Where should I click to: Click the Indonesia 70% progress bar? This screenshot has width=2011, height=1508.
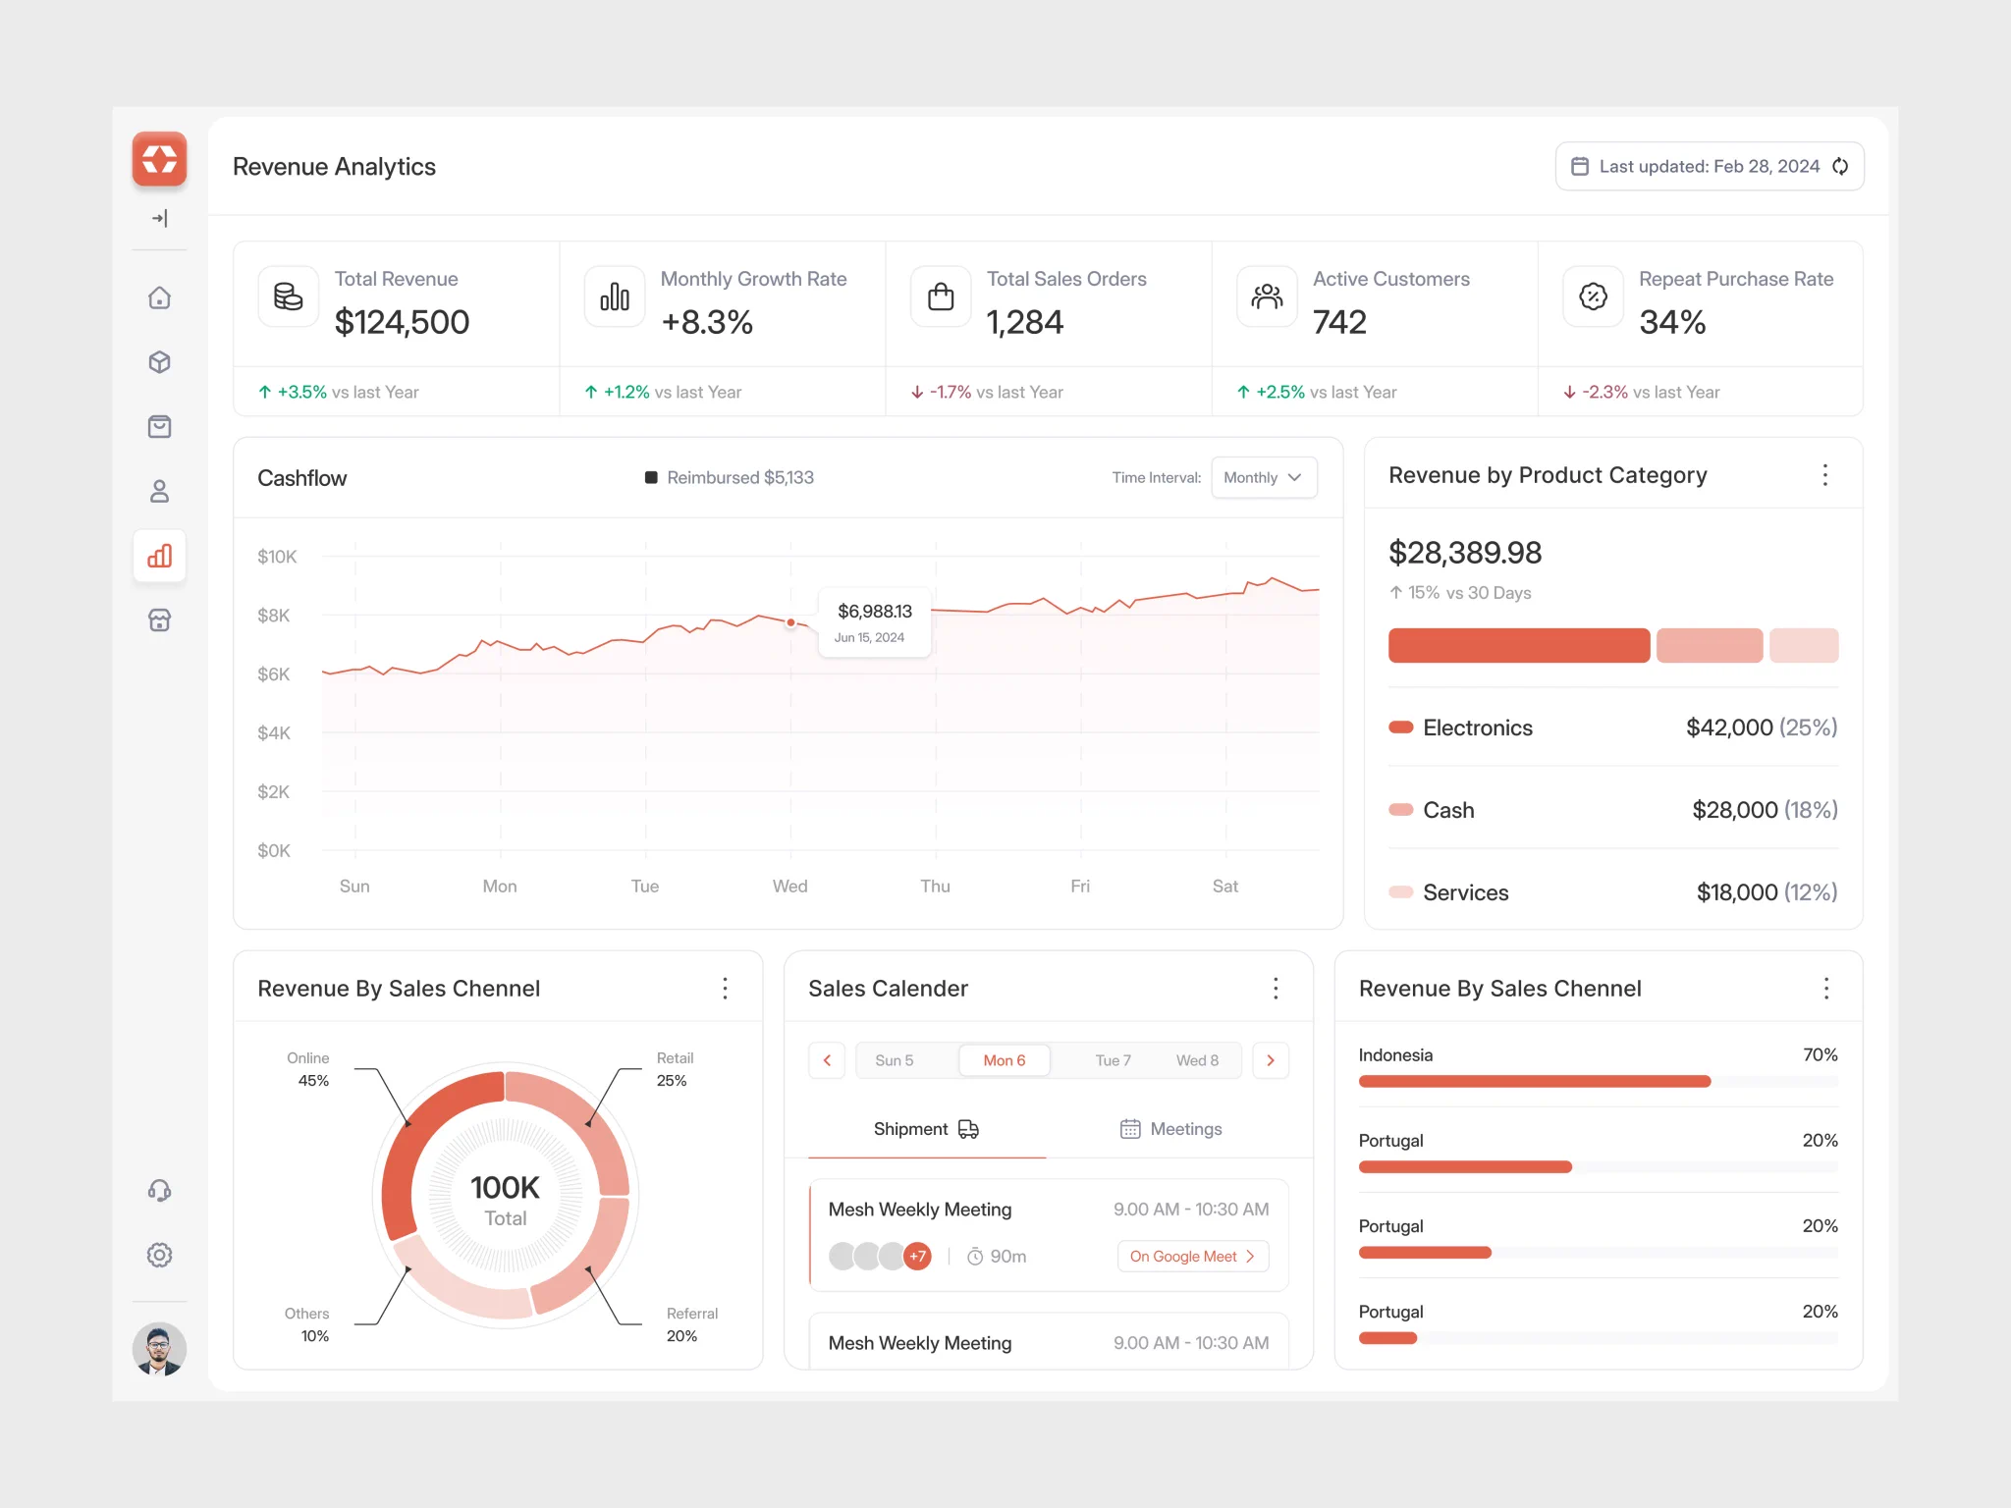[1598, 1081]
